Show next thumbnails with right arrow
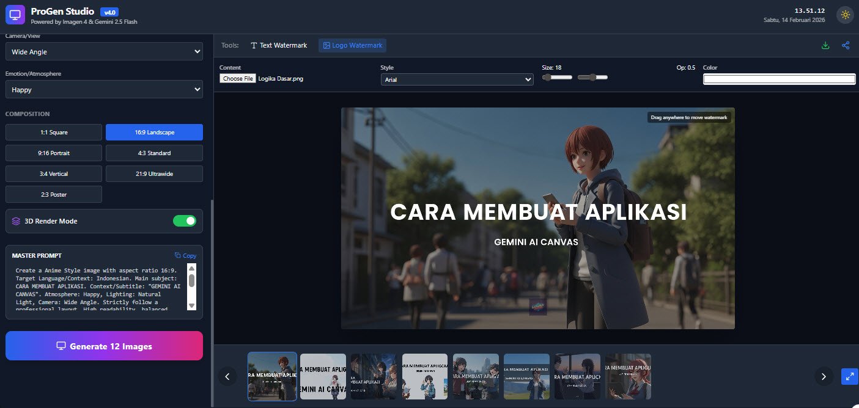This screenshot has height=408, width=859. [x=824, y=376]
